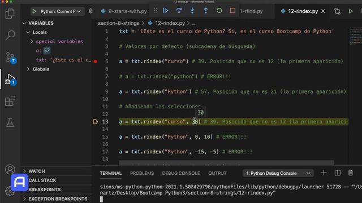Step out of the function
The width and height of the screenshot is (362, 203).
(x=206, y=11)
